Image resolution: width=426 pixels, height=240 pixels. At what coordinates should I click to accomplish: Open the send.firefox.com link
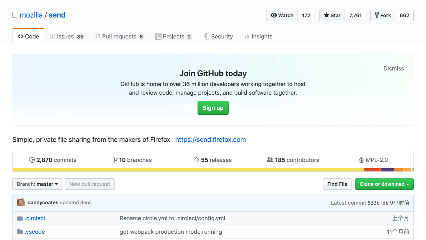click(210, 140)
